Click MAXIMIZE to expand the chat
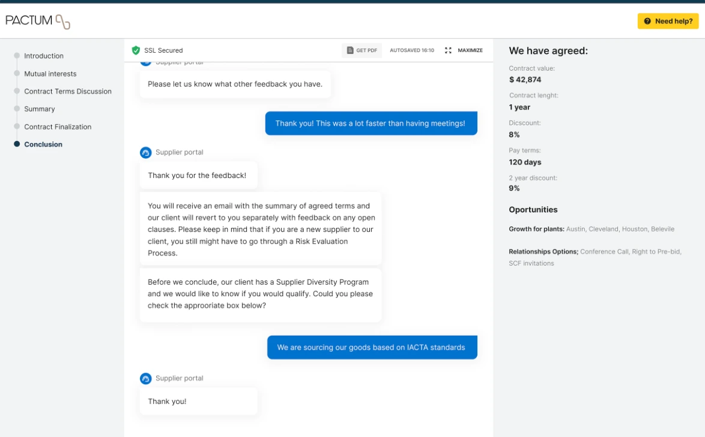The image size is (705, 437). click(x=464, y=50)
